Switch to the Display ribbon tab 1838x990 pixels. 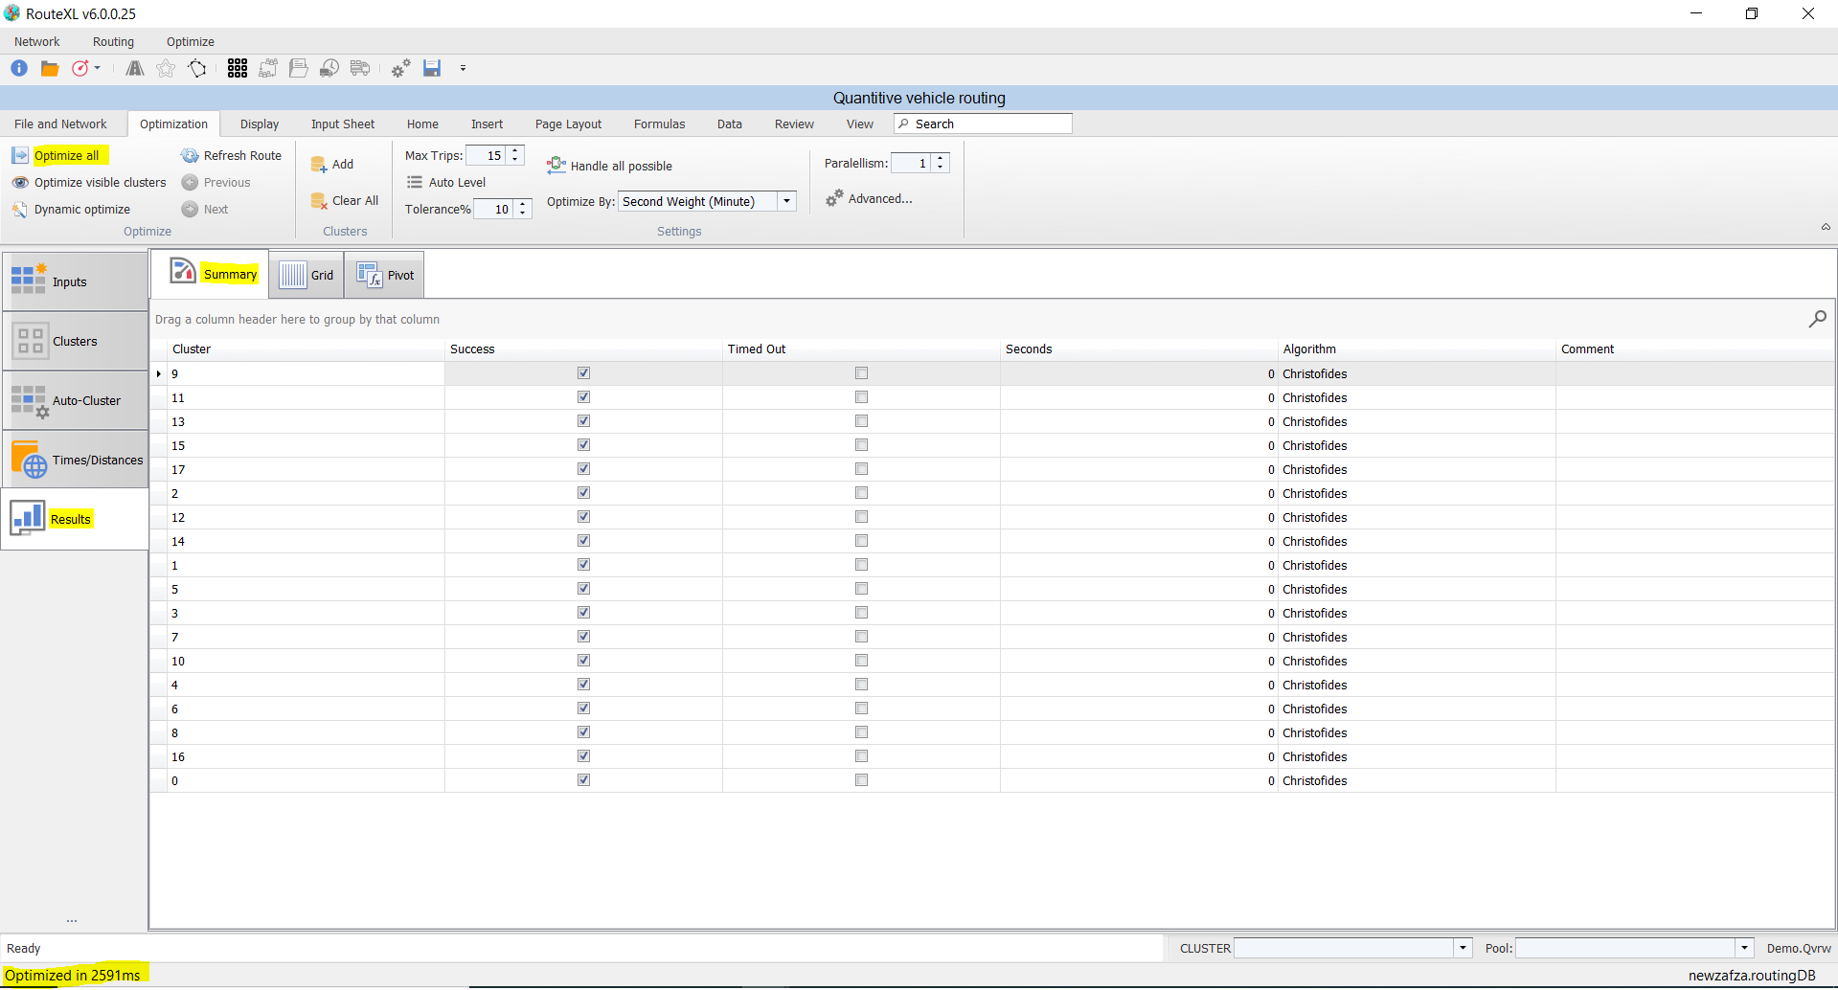(260, 124)
